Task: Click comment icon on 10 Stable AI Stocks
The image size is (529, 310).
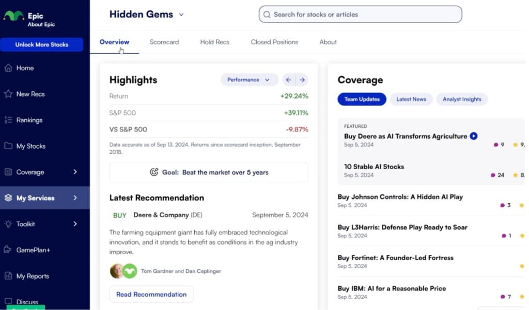Action: [493, 175]
